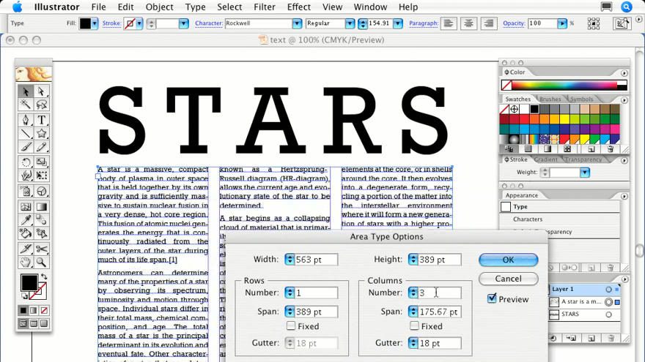Pick the Zoom magnifier tool

click(x=42, y=262)
